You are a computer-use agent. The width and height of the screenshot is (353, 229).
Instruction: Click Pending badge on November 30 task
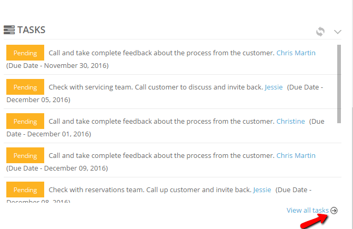point(25,53)
